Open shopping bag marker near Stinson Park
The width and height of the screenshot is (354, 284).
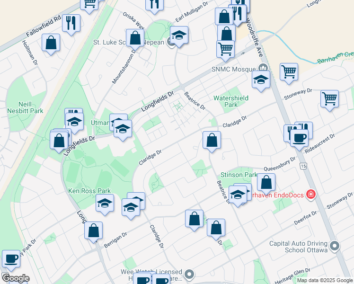click(x=266, y=182)
